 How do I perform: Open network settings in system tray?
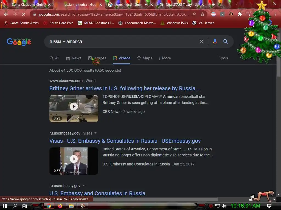[217, 206]
